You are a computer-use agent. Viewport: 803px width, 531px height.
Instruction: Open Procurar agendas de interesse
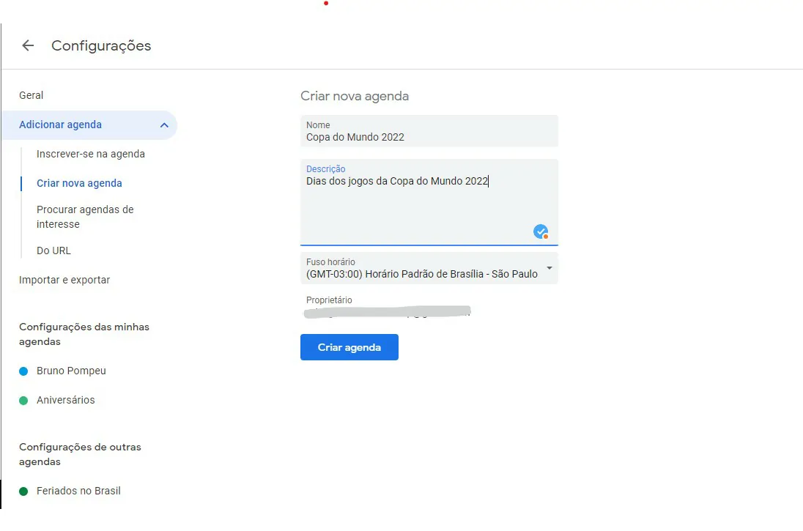(85, 217)
